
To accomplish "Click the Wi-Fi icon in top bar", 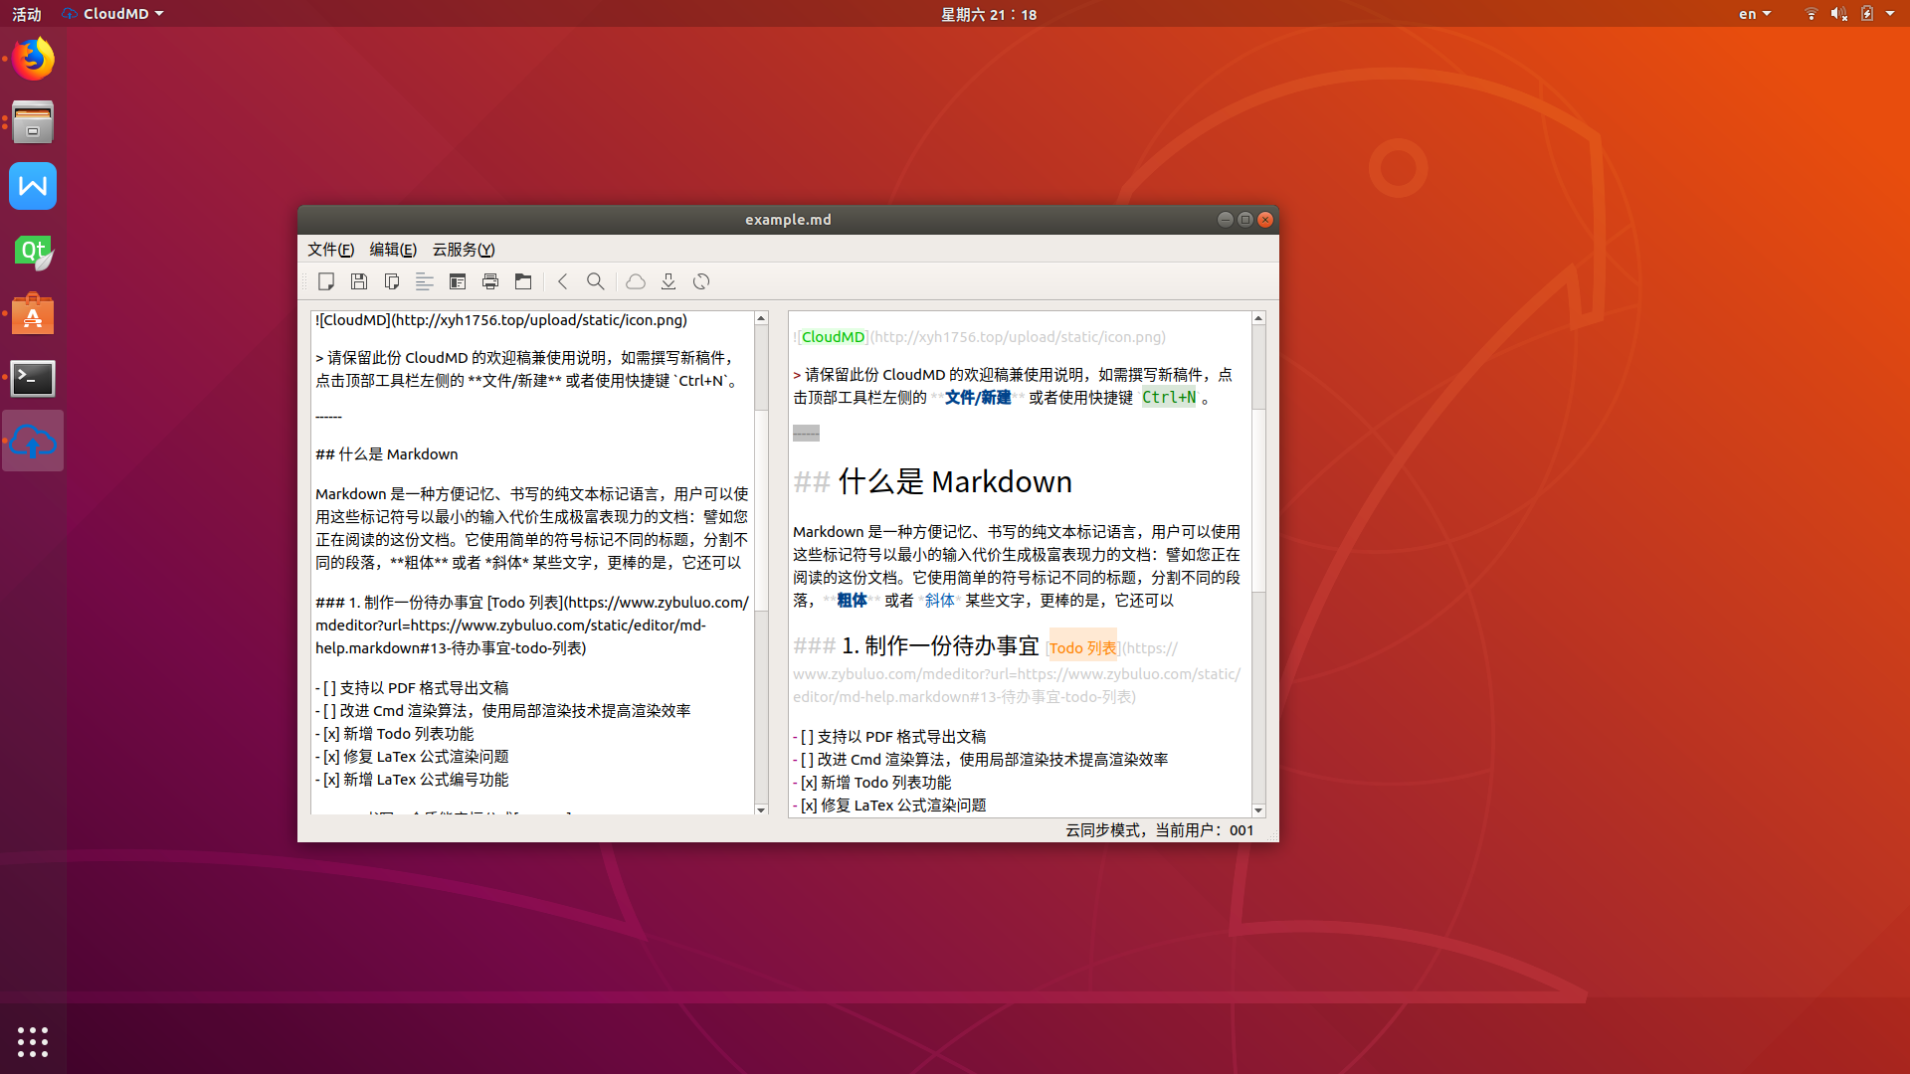I will (x=1811, y=14).
